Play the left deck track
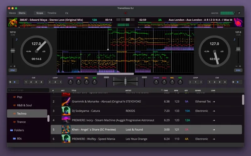 [x=15, y=82]
